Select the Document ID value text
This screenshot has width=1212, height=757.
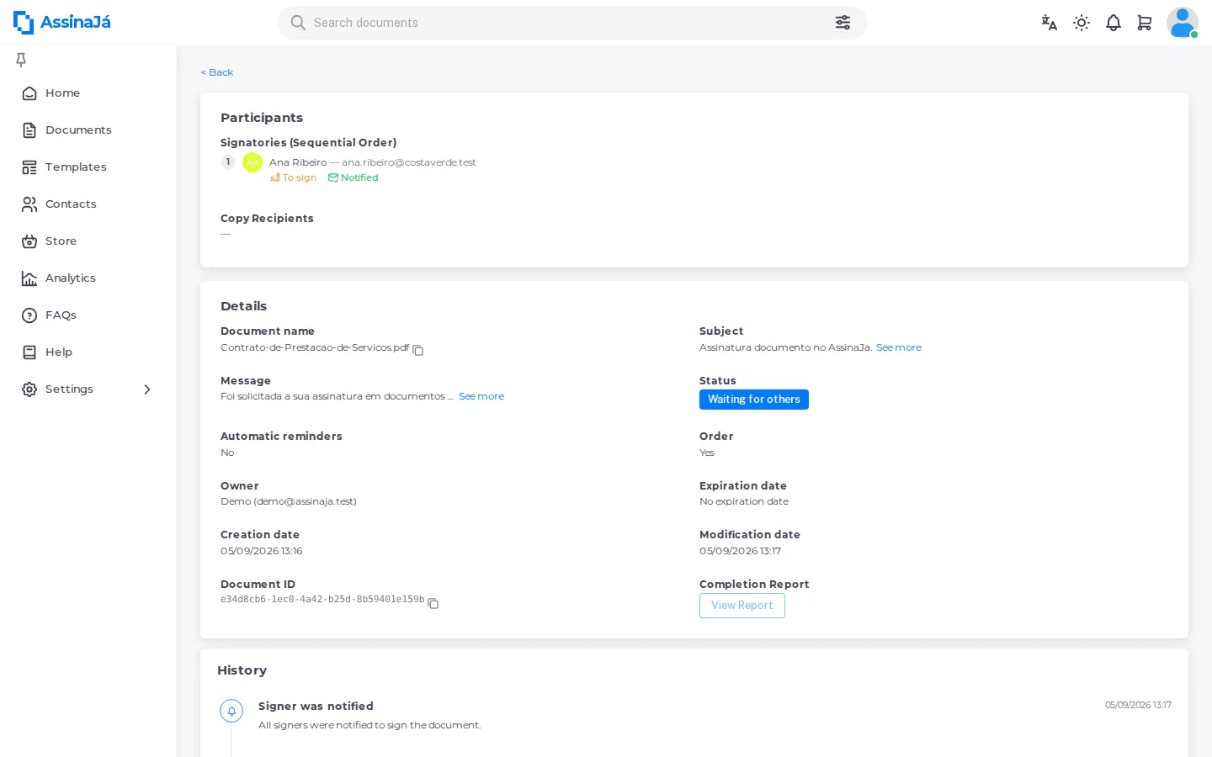click(x=322, y=600)
